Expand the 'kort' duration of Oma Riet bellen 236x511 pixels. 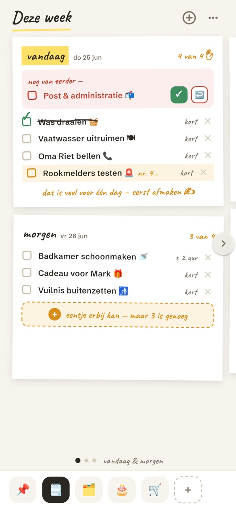pos(191,156)
